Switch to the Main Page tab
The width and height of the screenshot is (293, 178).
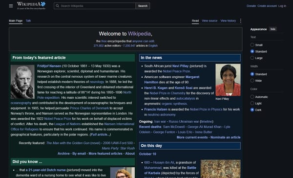click(x=16, y=21)
